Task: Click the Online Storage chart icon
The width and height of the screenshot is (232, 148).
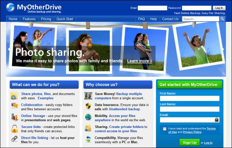Action: click(x=14, y=117)
